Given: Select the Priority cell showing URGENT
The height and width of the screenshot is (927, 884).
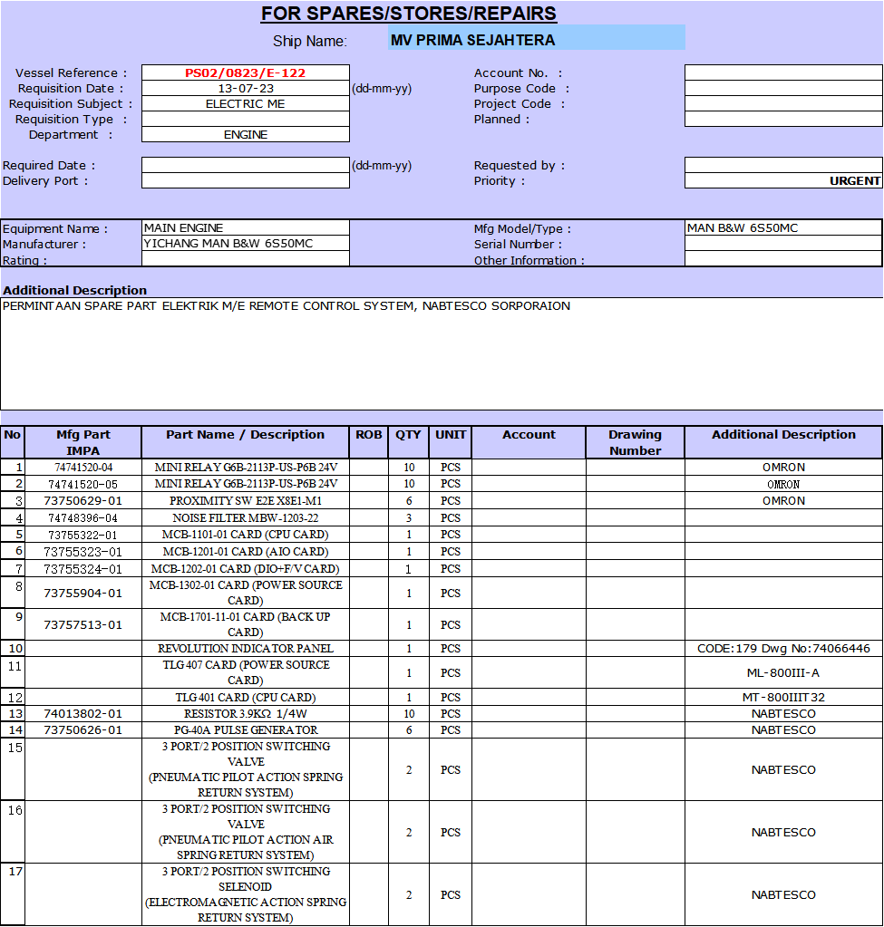Looking at the screenshot, I should [x=782, y=180].
